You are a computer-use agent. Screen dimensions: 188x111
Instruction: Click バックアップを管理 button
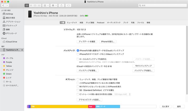[88, 70]
